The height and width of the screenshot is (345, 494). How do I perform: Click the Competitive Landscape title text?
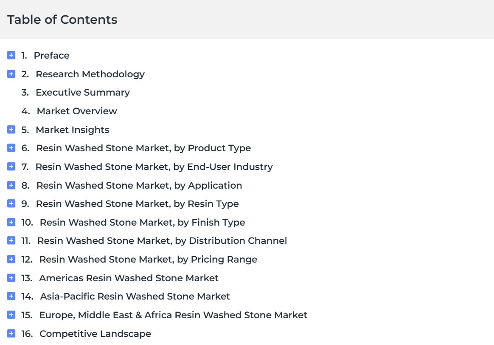point(95,334)
